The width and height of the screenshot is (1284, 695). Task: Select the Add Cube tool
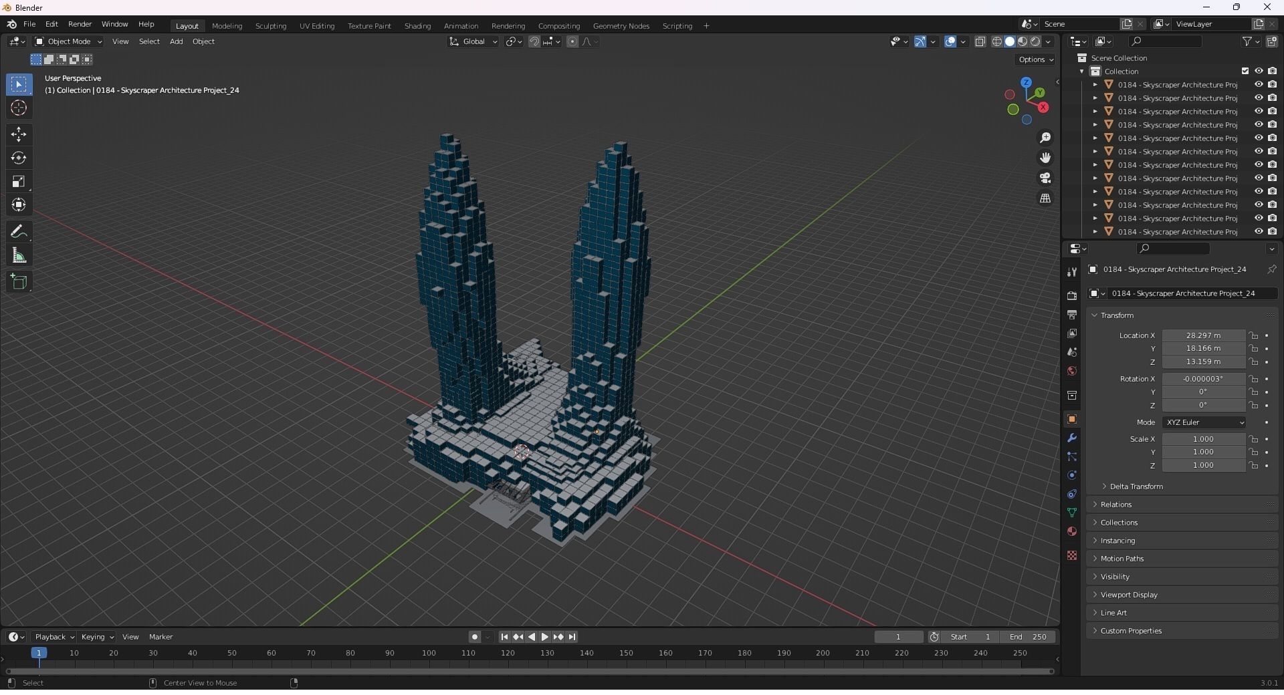tap(19, 282)
